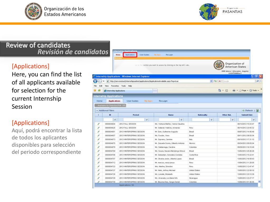Viewport: 270px width, 202px height.
Task: Click the edit pencil for application 0000004673
Action: coord(99,139)
